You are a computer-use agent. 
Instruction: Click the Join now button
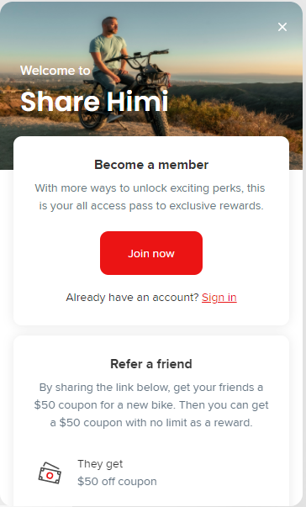pos(151,253)
